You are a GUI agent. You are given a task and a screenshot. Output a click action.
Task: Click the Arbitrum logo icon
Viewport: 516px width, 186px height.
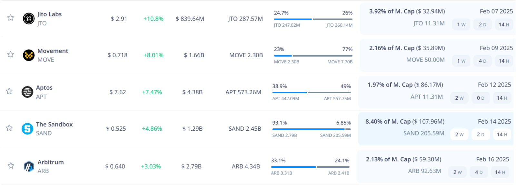click(x=29, y=166)
